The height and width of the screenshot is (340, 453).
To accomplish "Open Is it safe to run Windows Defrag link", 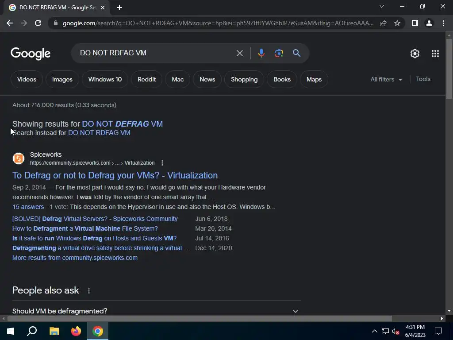I will coord(95,238).
